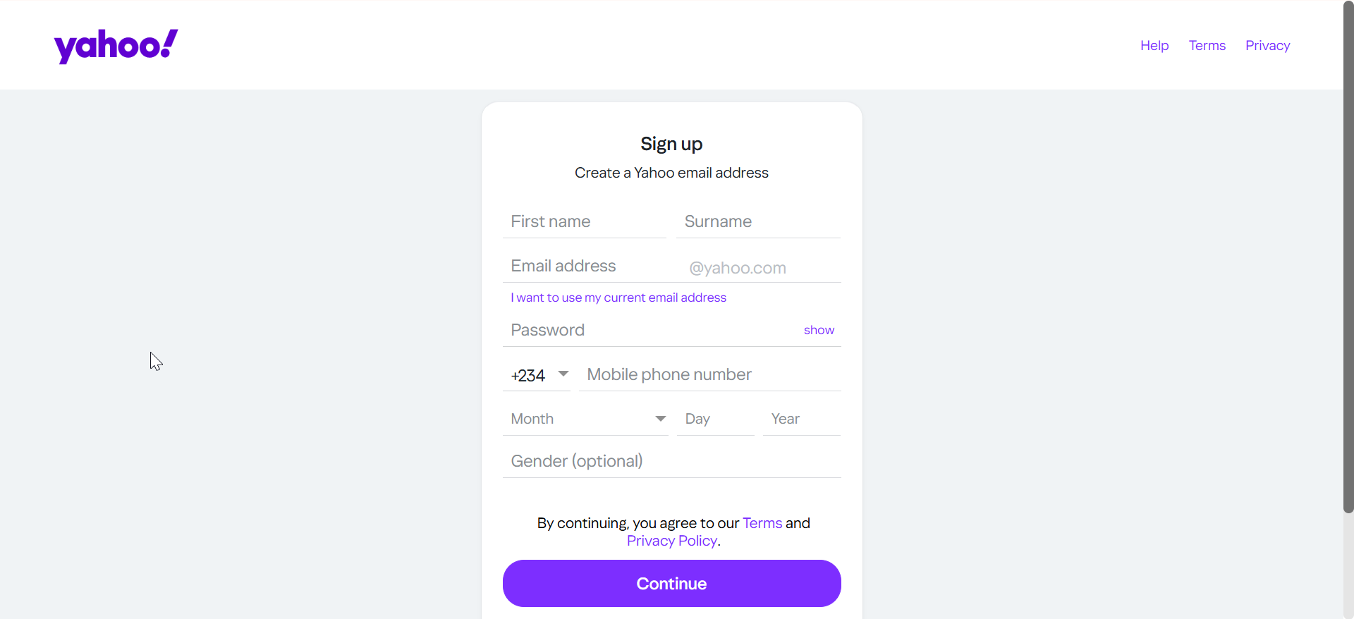Open the Help link in header

tap(1154, 46)
